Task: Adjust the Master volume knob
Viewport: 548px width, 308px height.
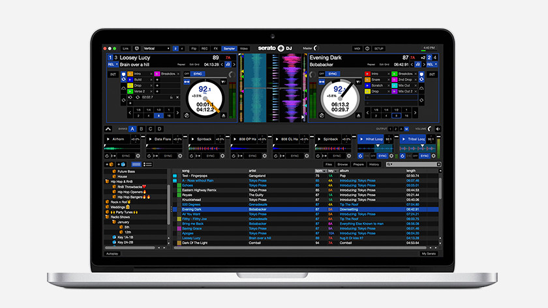Action: [316, 48]
